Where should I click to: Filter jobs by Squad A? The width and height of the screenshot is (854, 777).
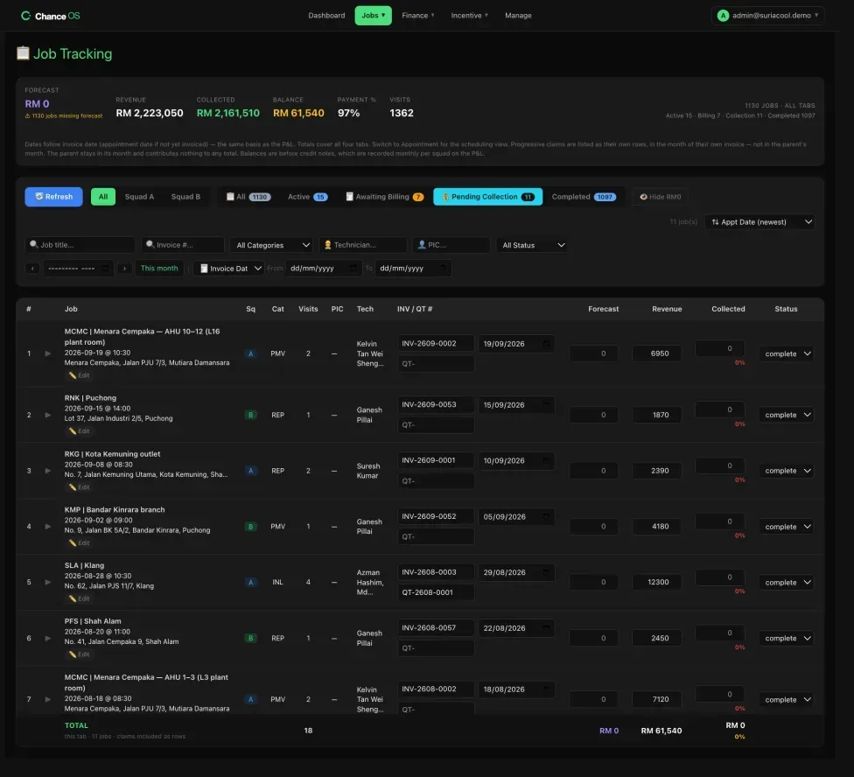tap(139, 197)
